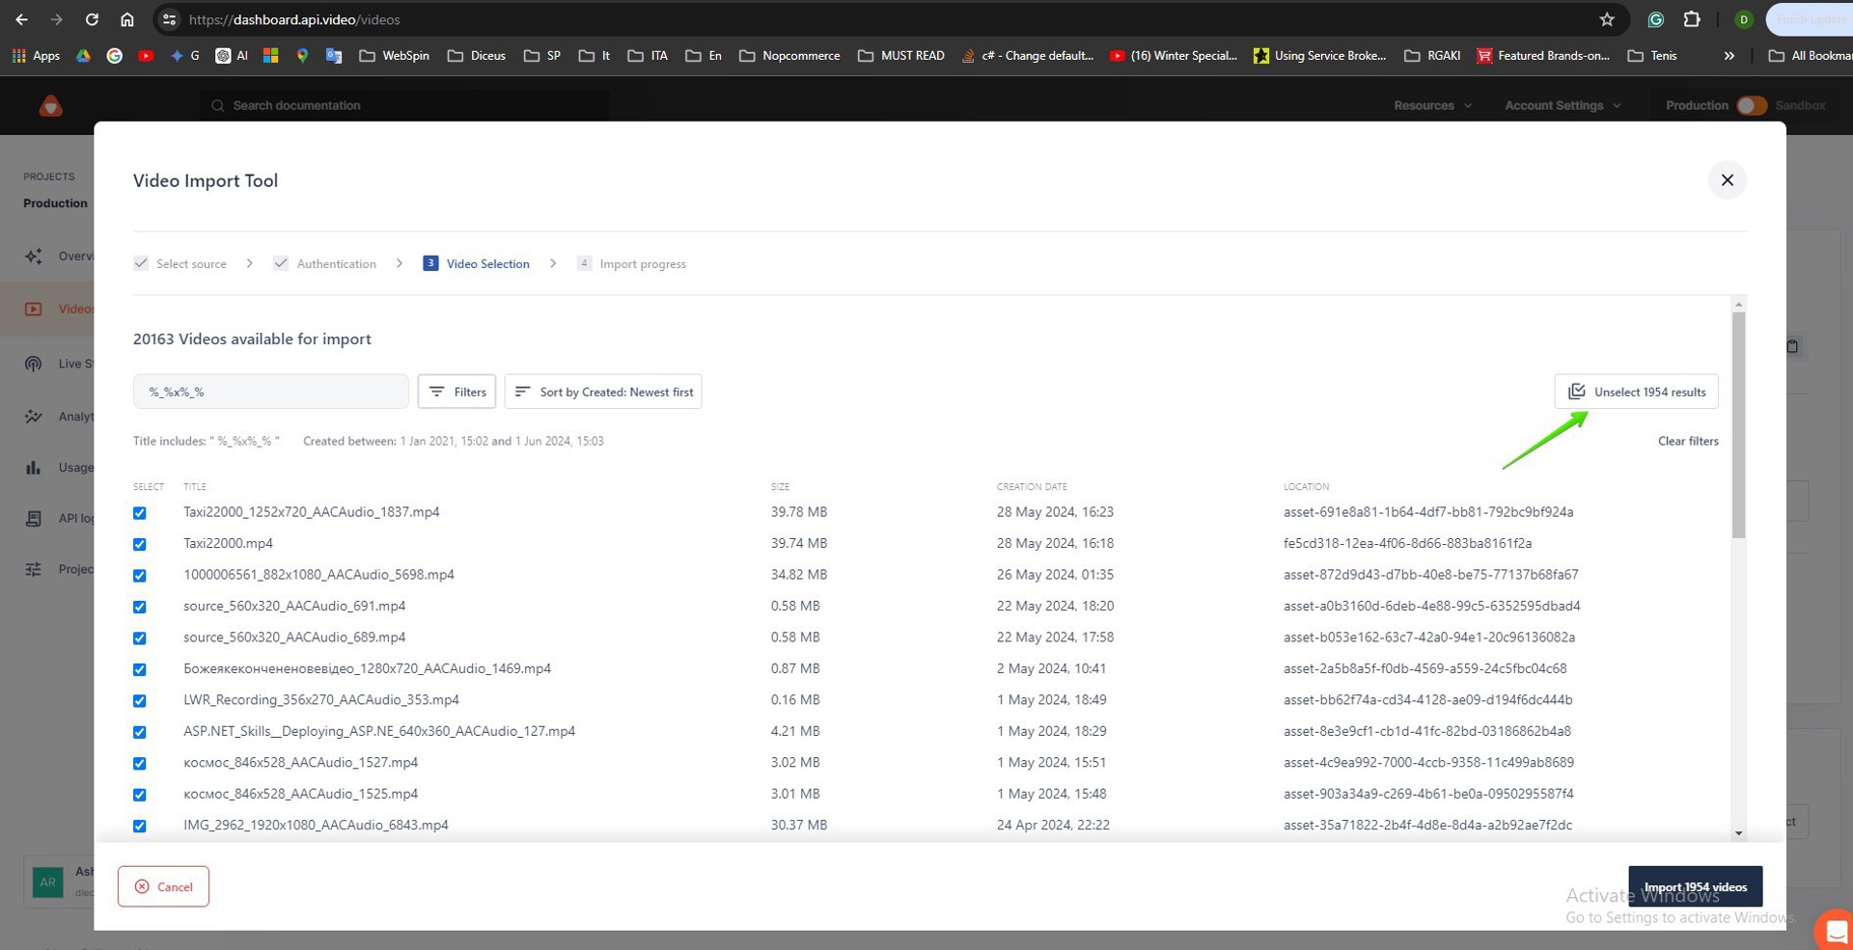
Task: Uncheck the Taxi22000.mp4 checkbox
Action: click(x=140, y=544)
